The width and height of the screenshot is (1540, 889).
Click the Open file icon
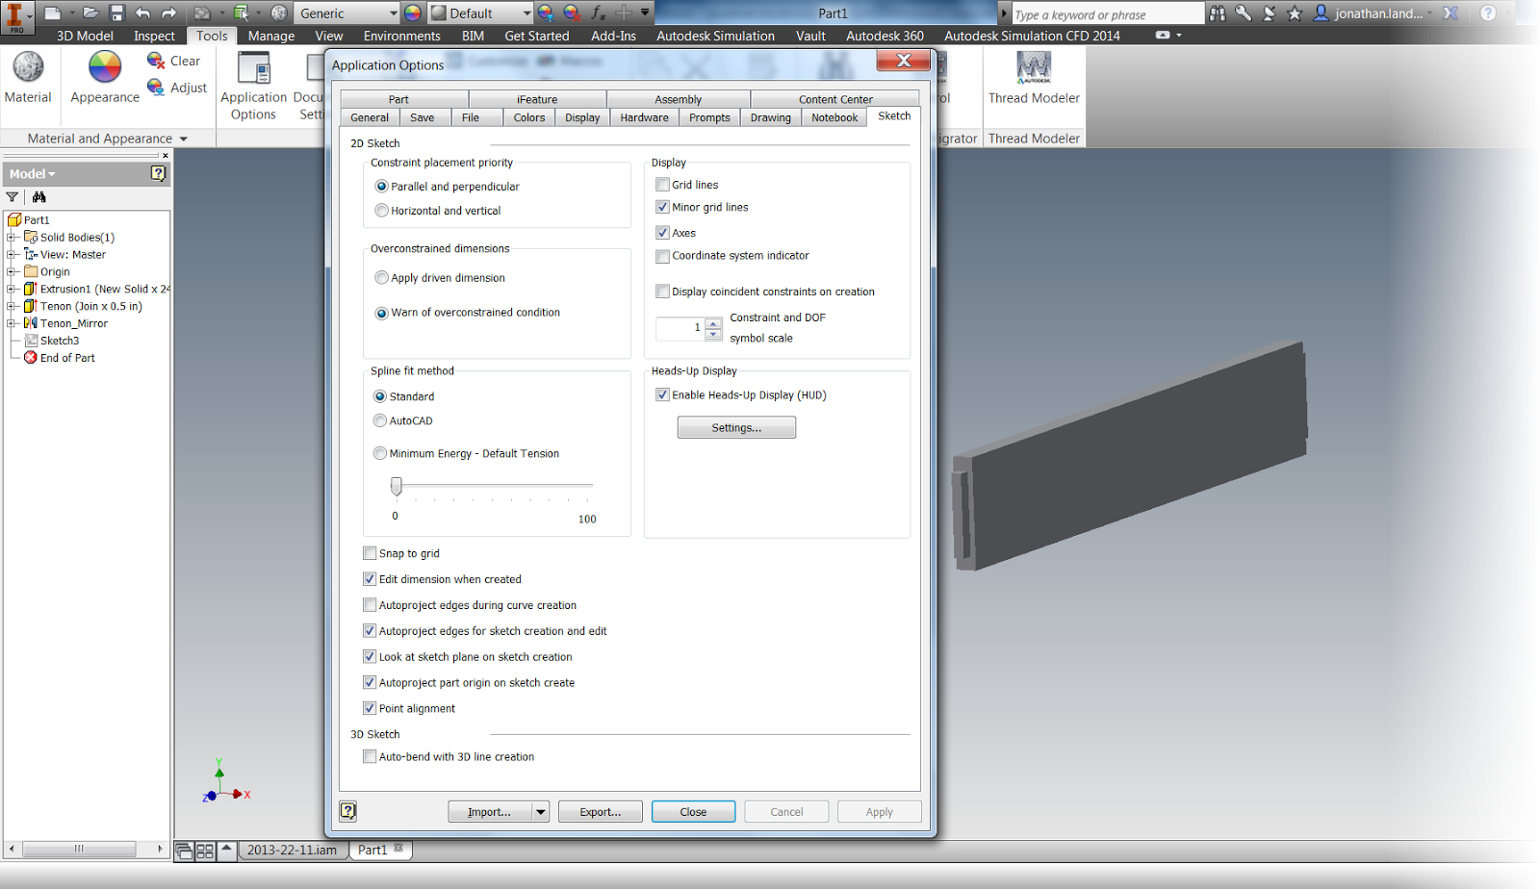(90, 13)
